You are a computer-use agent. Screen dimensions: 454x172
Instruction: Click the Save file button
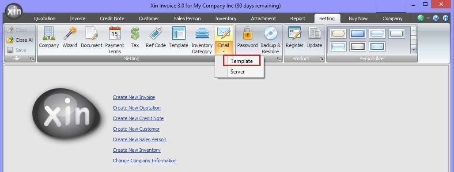point(17,50)
